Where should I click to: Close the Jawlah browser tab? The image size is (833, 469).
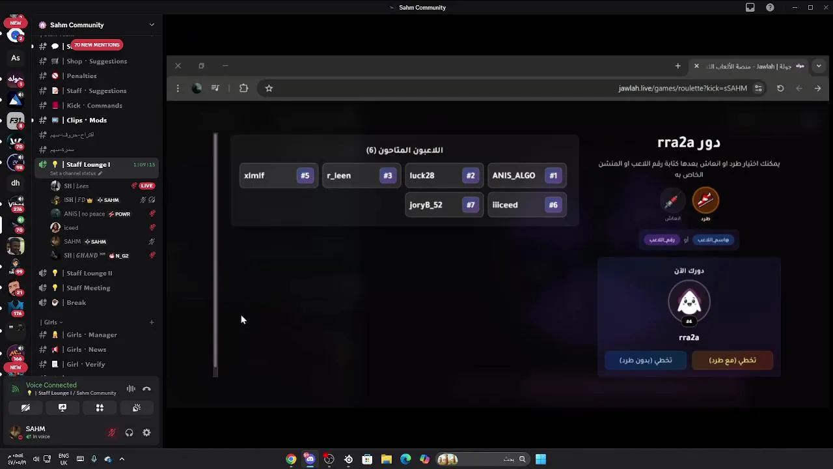[x=696, y=66]
